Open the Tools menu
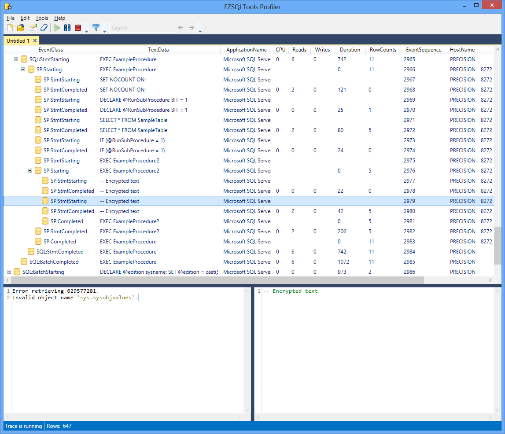This screenshot has width=505, height=434. [42, 18]
